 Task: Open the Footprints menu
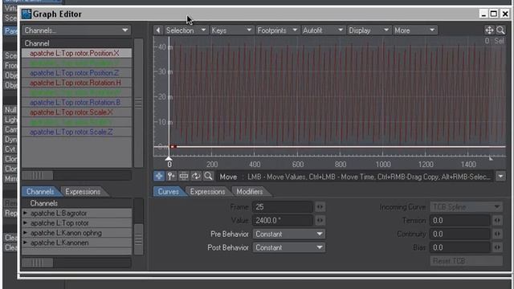pos(277,31)
